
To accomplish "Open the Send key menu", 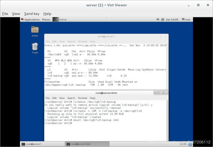I will tap(32, 14).
